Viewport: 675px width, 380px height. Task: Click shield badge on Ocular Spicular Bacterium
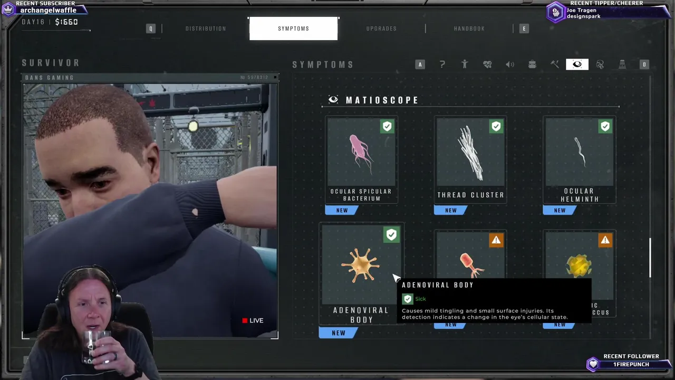[387, 126]
